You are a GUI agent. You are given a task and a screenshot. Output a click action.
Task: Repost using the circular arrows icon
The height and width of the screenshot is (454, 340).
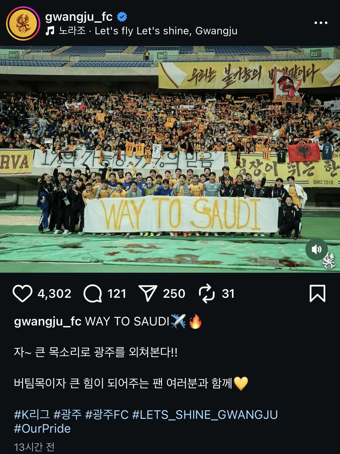point(207,293)
